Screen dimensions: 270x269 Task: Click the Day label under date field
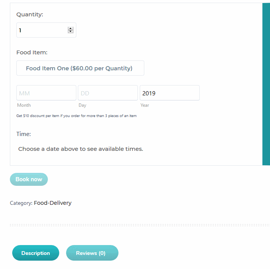pyautogui.click(x=82, y=105)
